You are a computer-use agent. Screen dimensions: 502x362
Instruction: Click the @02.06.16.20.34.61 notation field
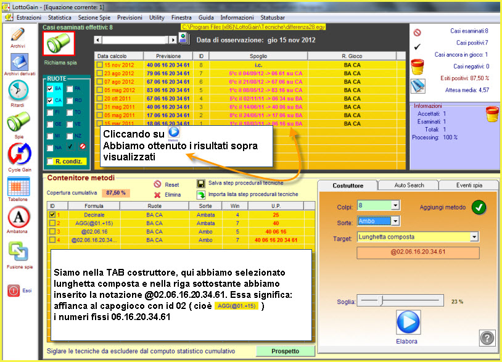click(x=418, y=252)
